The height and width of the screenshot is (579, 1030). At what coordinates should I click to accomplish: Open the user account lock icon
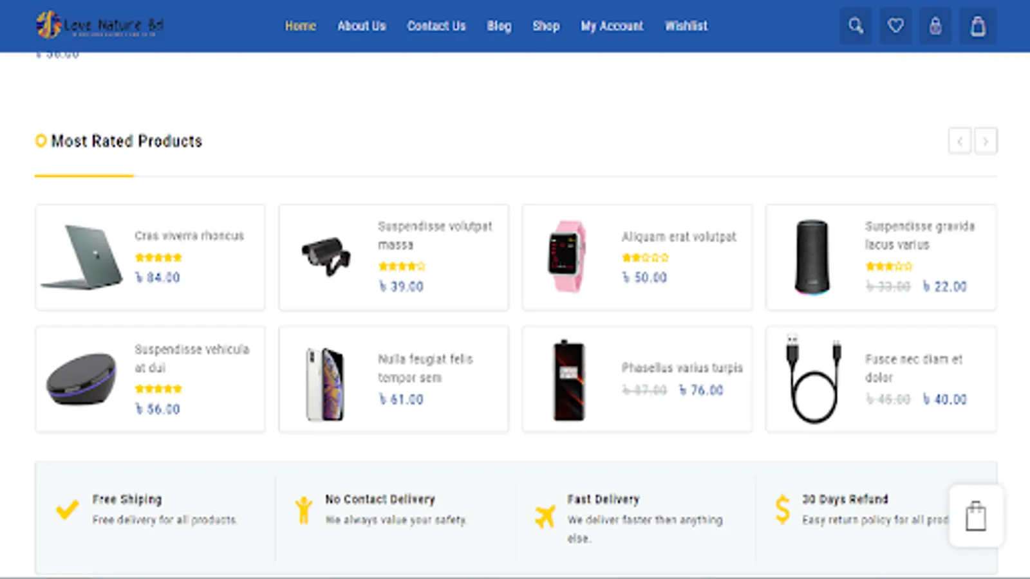[935, 26]
